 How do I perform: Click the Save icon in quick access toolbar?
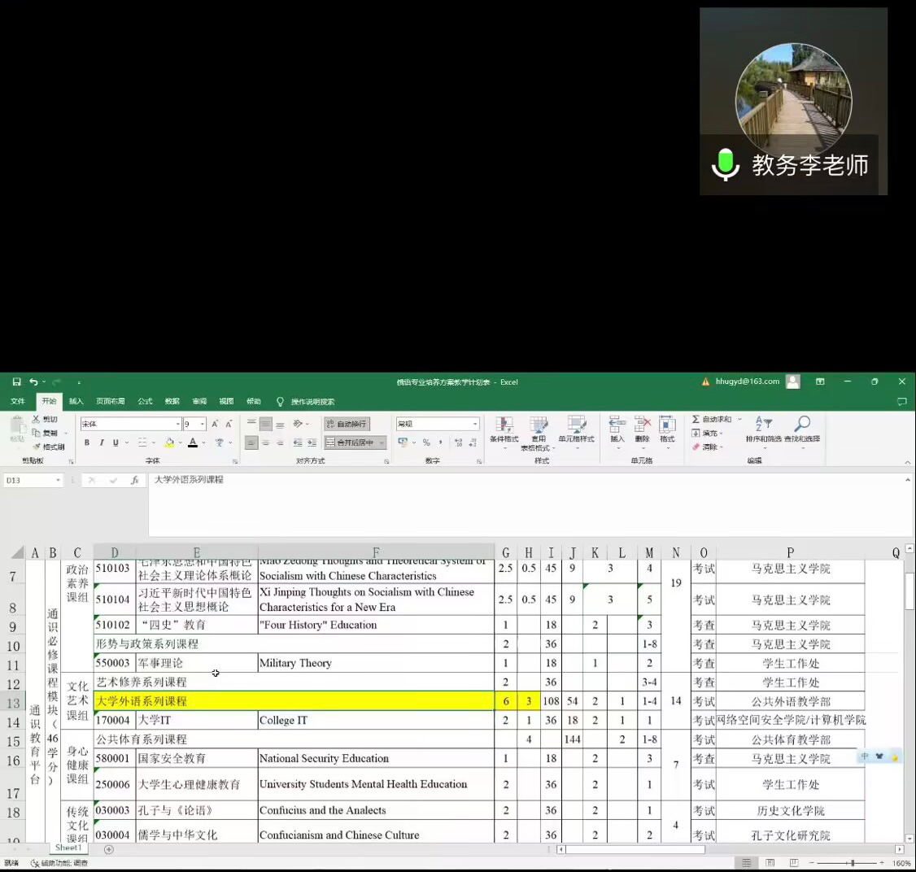16,381
